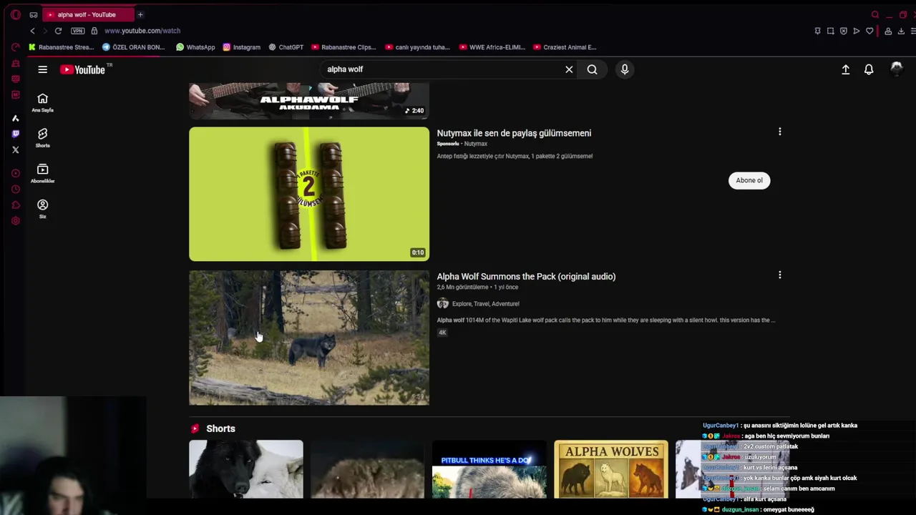
Task: Open Craziest Animal E... bookmark
Action: point(565,47)
